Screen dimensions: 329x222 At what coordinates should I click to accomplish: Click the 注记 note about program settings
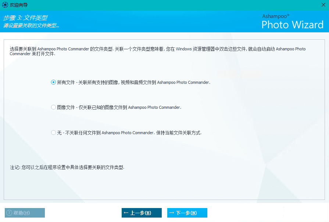(67, 167)
